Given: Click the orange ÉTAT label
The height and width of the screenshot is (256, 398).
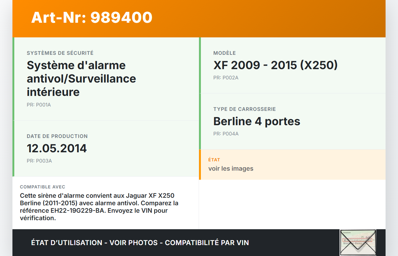Looking at the screenshot, I should 214,160.
